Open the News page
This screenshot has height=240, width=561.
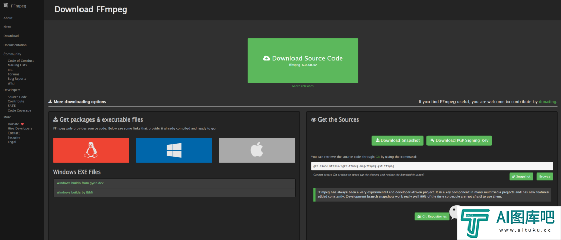click(7, 27)
